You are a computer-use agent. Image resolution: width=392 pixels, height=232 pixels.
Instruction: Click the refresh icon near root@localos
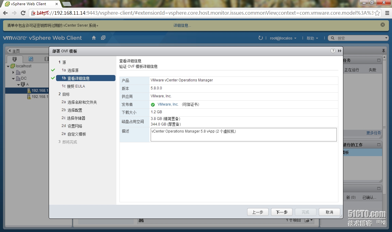(x=261, y=38)
